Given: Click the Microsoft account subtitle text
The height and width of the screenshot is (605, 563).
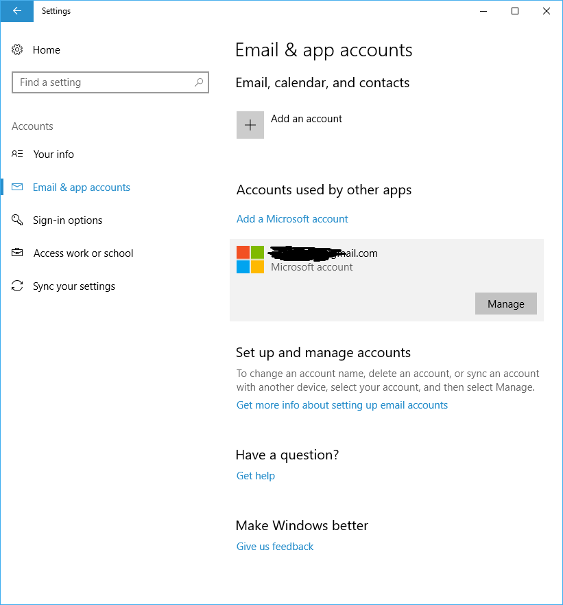Looking at the screenshot, I should (x=311, y=267).
